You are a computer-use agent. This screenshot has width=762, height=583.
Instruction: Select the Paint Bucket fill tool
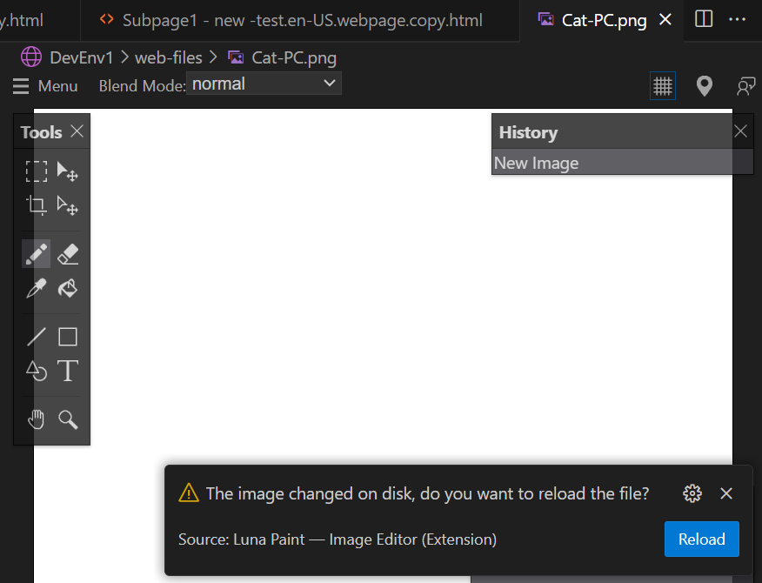tap(68, 288)
